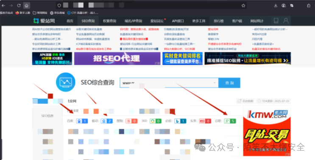The height and width of the screenshot is (160, 315).
Task: Open the 常用API注册 link
Action: [x=259, y=34]
